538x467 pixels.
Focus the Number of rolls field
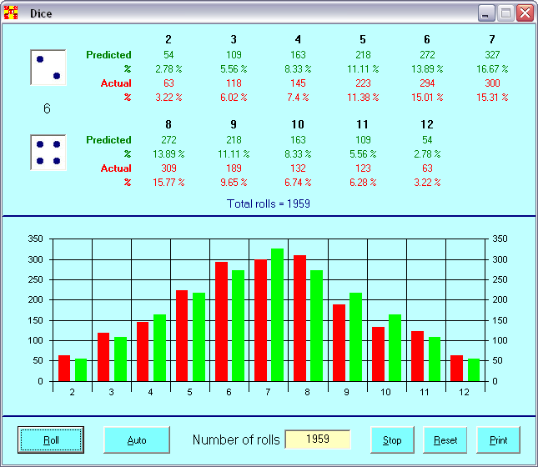(x=318, y=439)
